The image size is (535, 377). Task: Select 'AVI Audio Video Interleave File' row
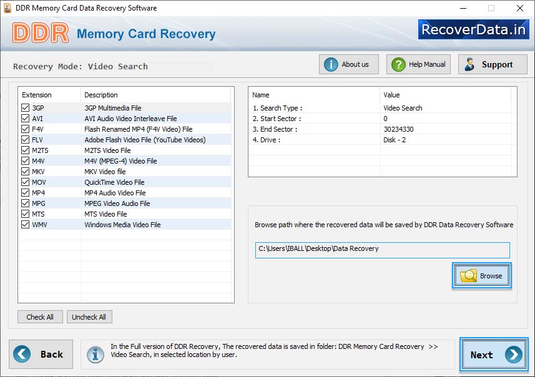coord(125,119)
